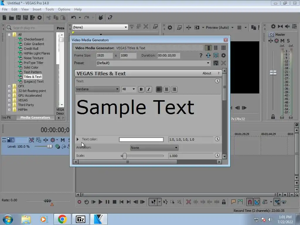Expand the Text color section triangle
Image resolution: width=300 pixels, height=225 pixels.
(x=77, y=139)
